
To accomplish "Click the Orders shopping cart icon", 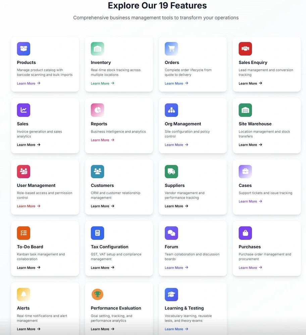I will tap(171, 49).
